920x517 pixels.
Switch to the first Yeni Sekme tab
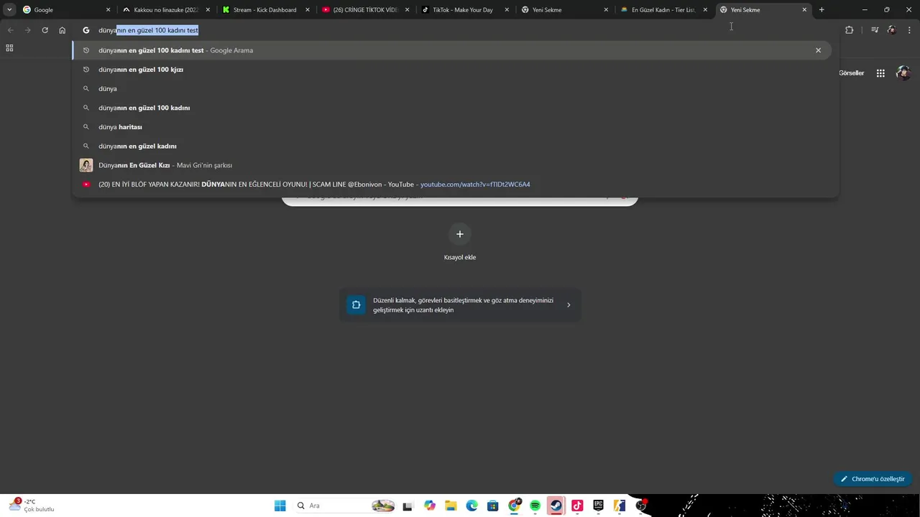pyautogui.click(x=563, y=10)
